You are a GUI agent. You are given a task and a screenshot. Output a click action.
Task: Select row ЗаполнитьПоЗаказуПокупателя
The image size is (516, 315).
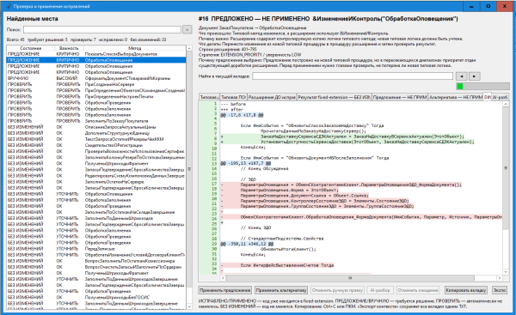(x=96, y=121)
